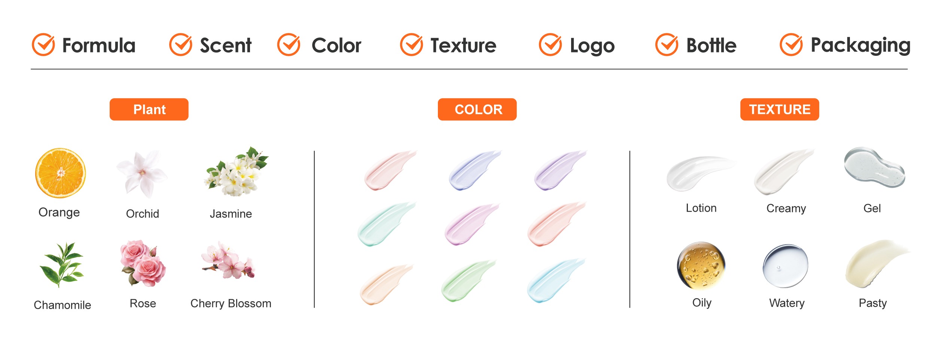Click the Orange fruit slice image
Screen dimensions: 936x351
[x=60, y=173]
